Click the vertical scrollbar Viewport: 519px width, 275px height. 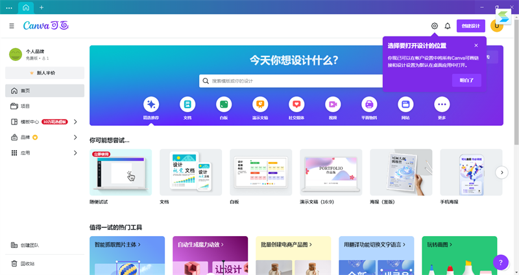pos(516,83)
